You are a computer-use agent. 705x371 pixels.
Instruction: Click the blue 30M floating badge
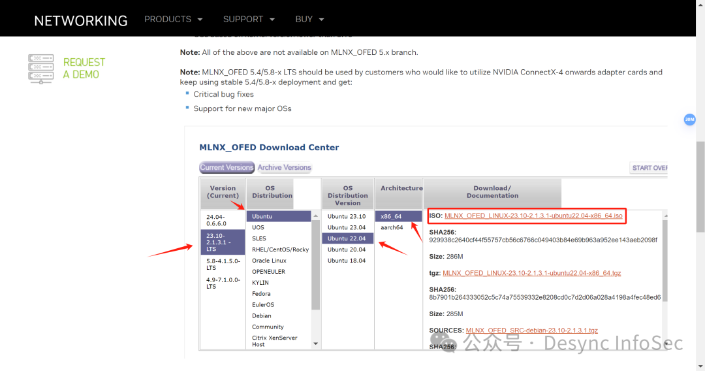[x=689, y=120]
